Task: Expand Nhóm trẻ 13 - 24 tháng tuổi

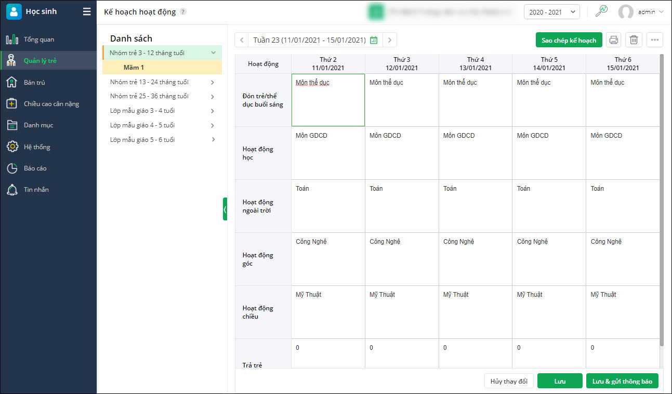Action: [213, 82]
